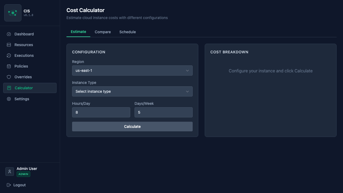Click the Dashboard gauge icon
Viewport: 343px width, 193px height.
point(9,34)
